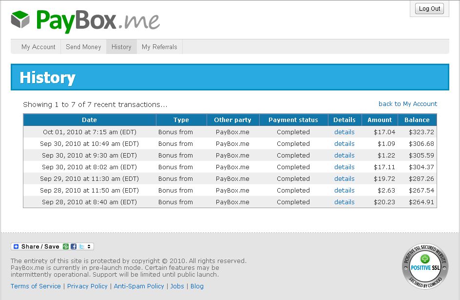Viewport: 460px width, 300px height.
Task: Open details for the $17.04 Oct 01 transaction
Action: [x=344, y=132]
